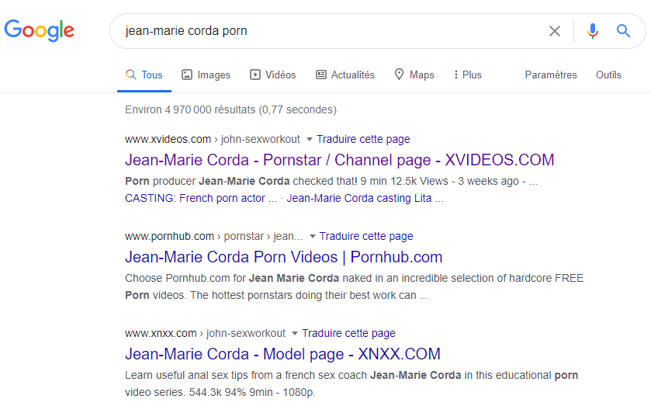Screen dimensions: 651x413
Task: Click the Google logo
Action: point(39,31)
